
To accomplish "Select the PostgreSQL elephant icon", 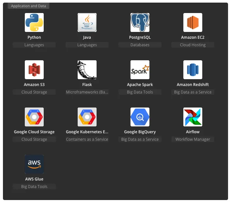I will click(x=140, y=22).
